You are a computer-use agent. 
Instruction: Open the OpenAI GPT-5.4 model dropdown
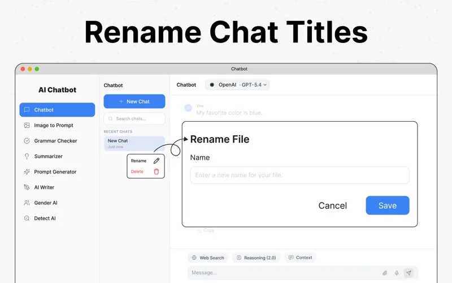point(237,85)
